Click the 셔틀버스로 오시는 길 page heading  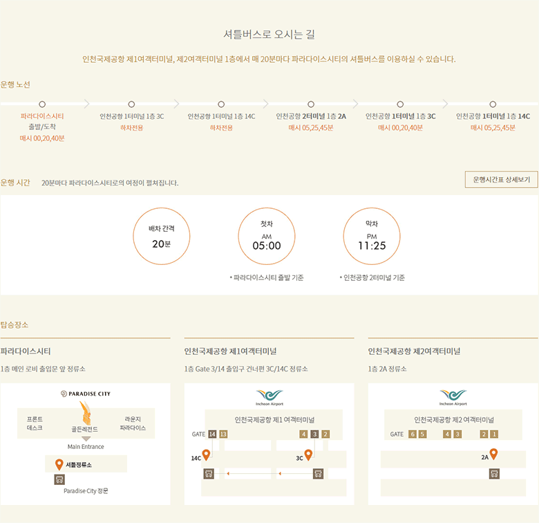[269, 34]
